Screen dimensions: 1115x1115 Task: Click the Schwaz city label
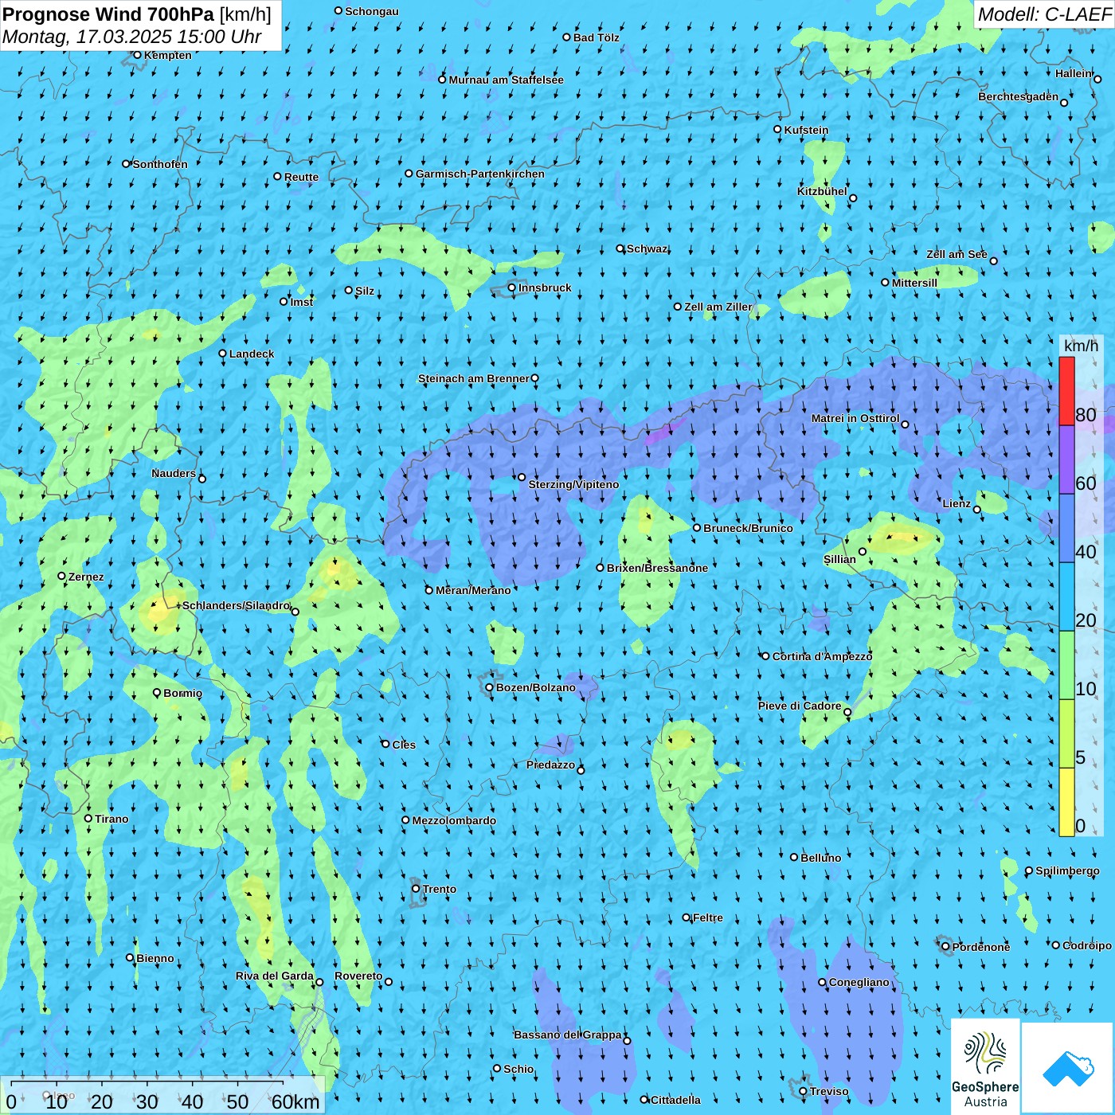coord(647,248)
